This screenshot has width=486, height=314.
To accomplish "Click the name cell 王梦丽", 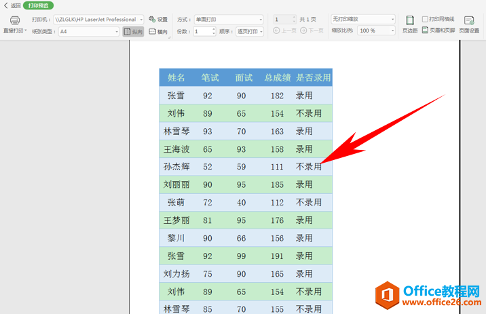I will [176, 220].
